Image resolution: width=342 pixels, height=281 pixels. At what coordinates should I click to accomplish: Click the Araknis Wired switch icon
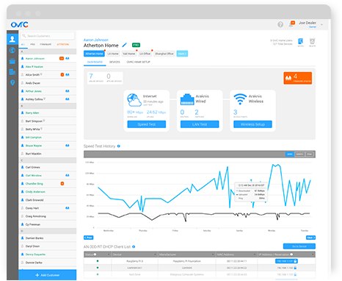coord(187,99)
